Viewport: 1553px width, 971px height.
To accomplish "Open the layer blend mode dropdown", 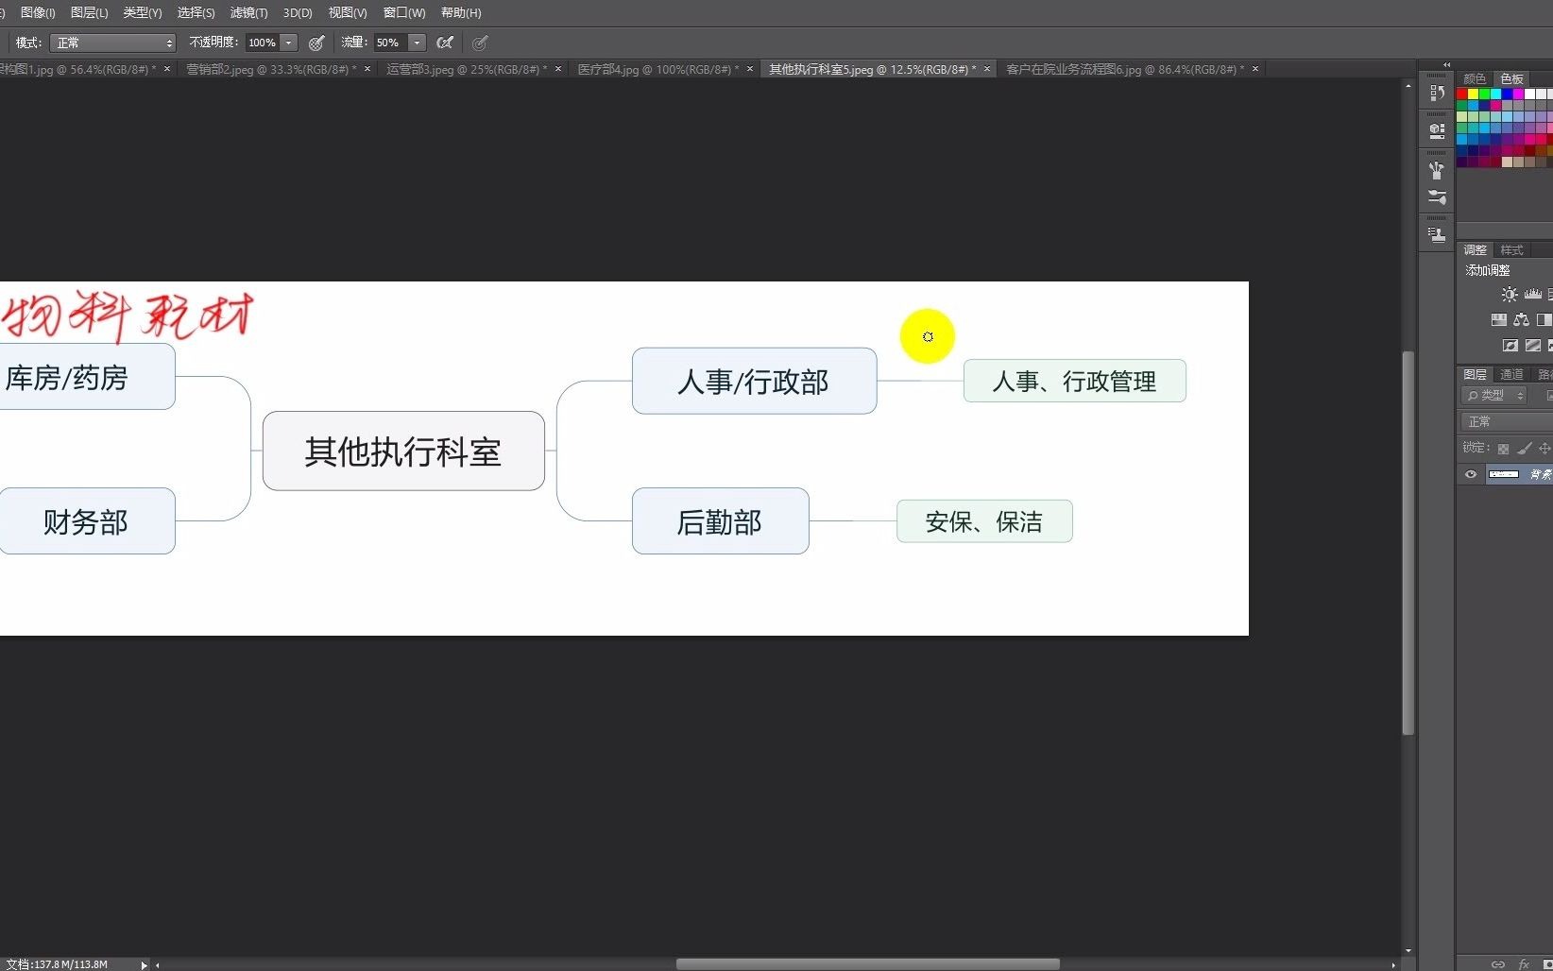I will pyautogui.click(x=1507, y=421).
